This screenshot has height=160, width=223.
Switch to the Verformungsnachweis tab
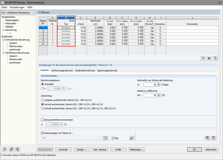[62, 70]
